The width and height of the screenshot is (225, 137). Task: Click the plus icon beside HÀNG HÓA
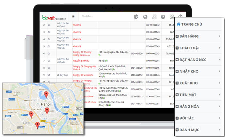(x=177, y=107)
